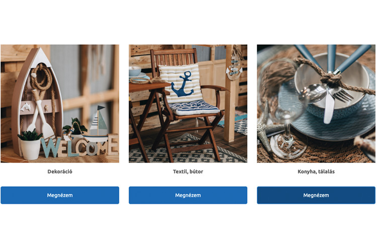Click the Megnézem button under Textil, bútor
Image resolution: width=377 pixels, height=251 pixels.
(188, 195)
